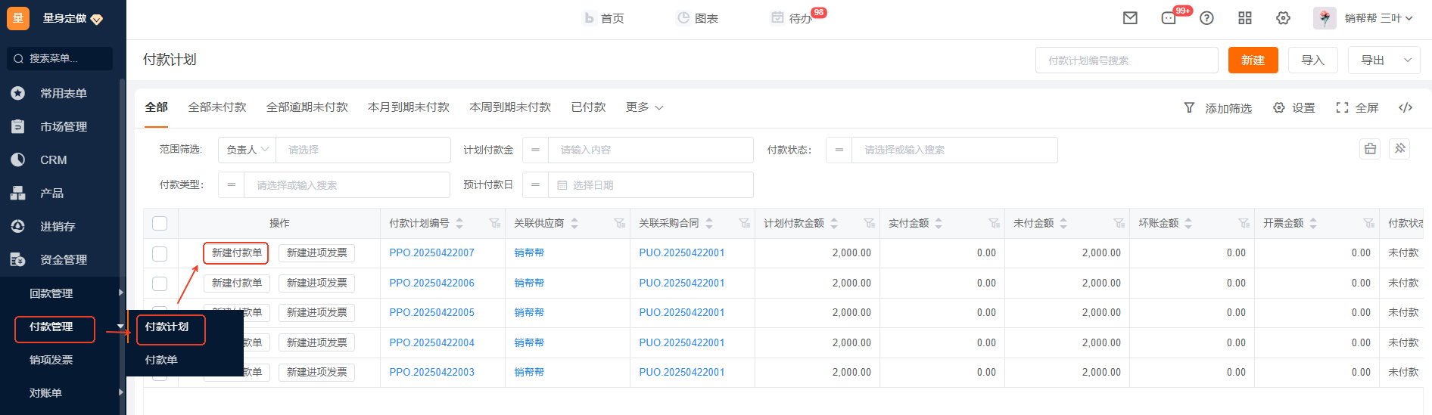This screenshot has height=415, width=1432.
Task: Open the system settings gear icon
Action: pos(1283,18)
